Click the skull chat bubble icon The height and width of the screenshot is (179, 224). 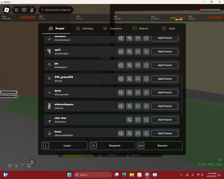32,162
